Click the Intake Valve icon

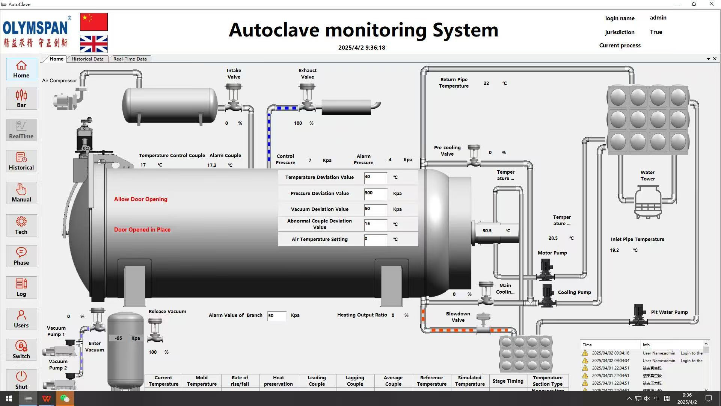(234, 97)
